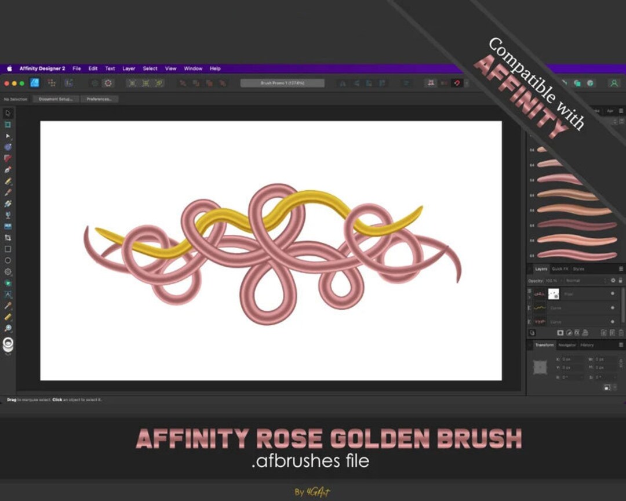Viewport: 626px width, 501px height.
Task: Toggle the layer lock icon in Layers panel
Action: pyautogui.click(x=620, y=281)
